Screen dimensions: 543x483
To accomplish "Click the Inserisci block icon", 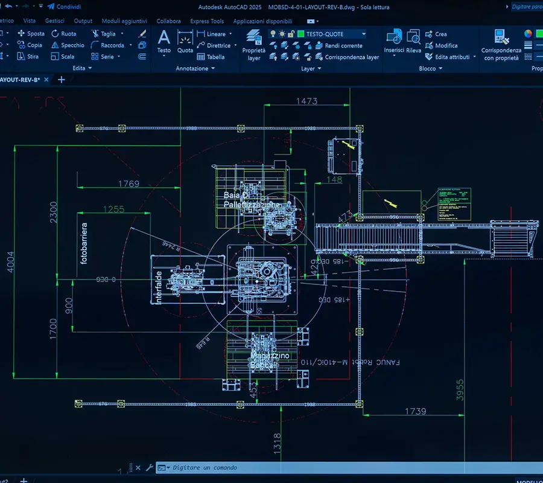I will click(x=394, y=41).
